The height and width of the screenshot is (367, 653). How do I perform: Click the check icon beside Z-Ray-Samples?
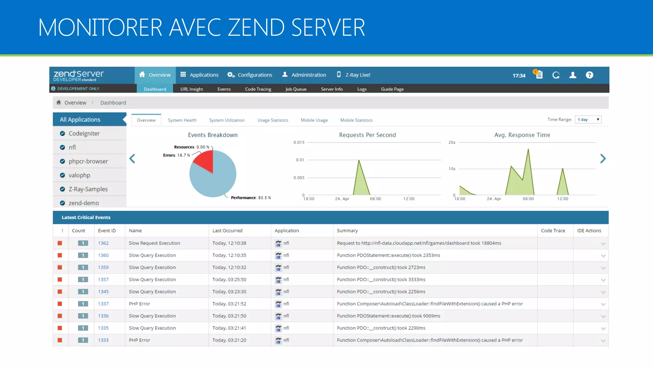pos(62,189)
